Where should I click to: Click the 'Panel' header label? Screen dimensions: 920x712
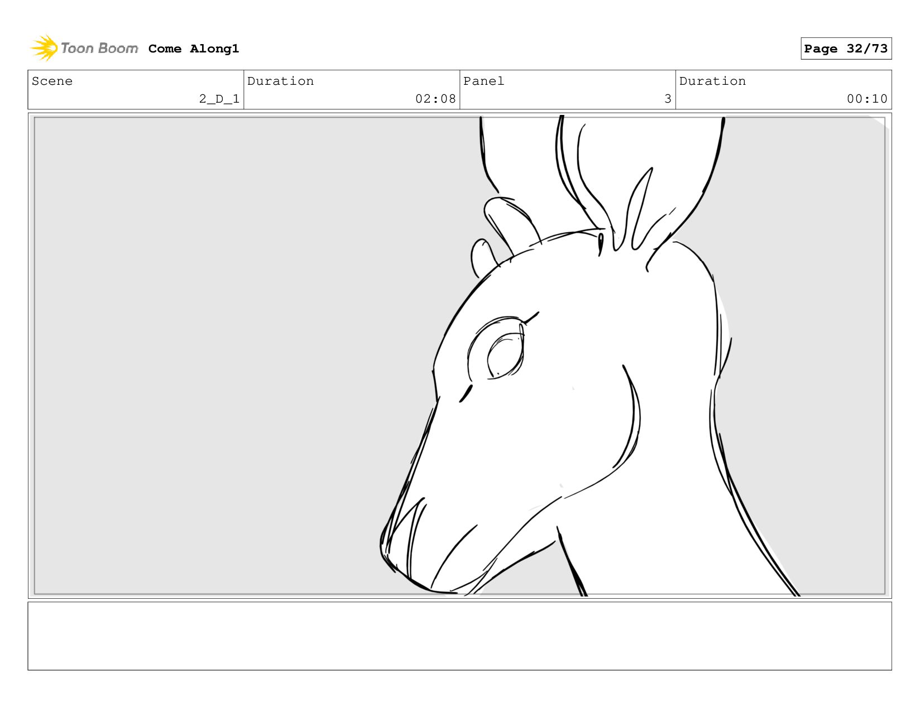pyautogui.click(x=483, y=81)
